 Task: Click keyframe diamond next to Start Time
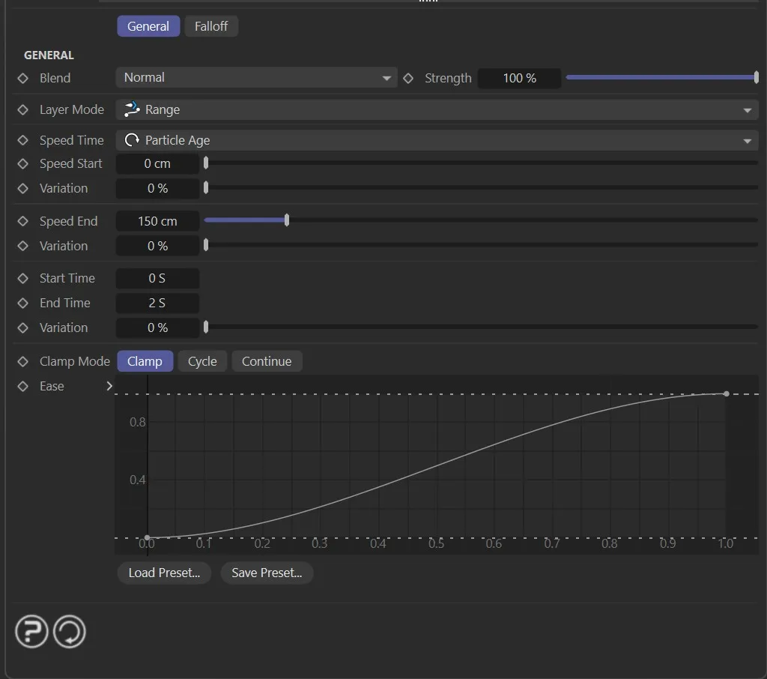pyautogui.click(x=23, y=278)
